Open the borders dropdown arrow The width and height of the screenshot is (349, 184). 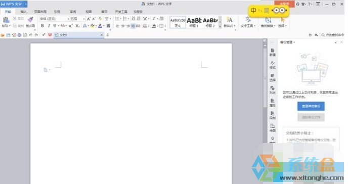(x=165, y=26)
